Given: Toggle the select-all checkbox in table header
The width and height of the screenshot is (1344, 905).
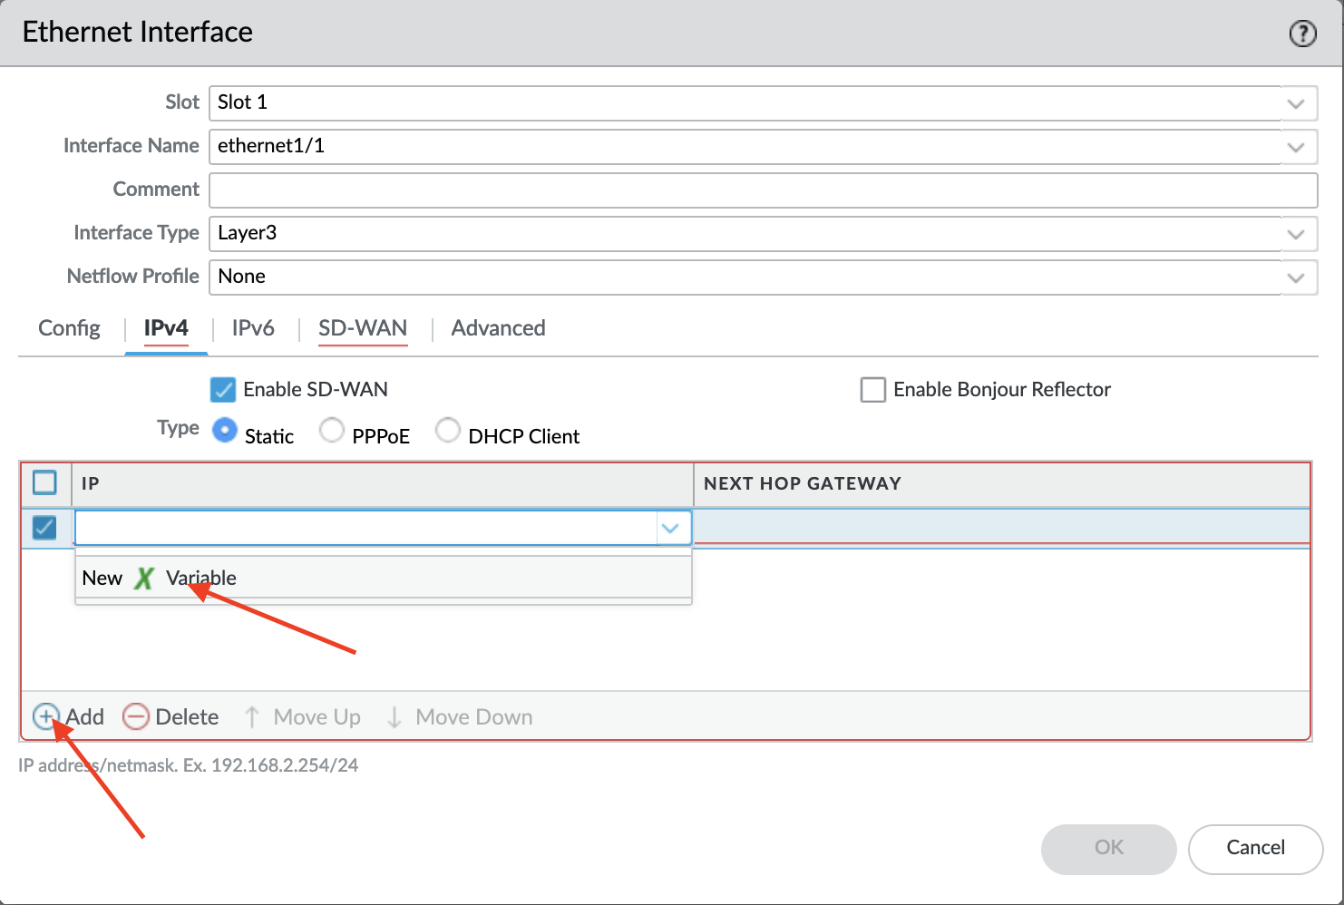Looking at the screenshot, I should coord(44,482).
